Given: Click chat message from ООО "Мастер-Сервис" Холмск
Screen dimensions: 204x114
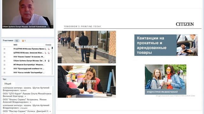Looking at the screenshot, I should coord(27,111).
